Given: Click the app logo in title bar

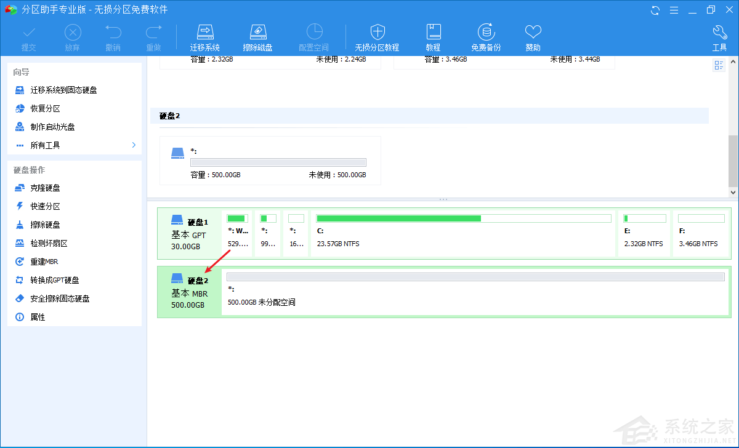Looking at the screenshot, I should pos(10,10).
